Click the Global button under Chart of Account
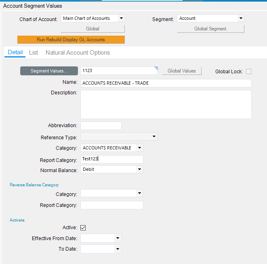The height and width of the screenshot is (264, 267). pyautogui.click(x=93, y=29)
